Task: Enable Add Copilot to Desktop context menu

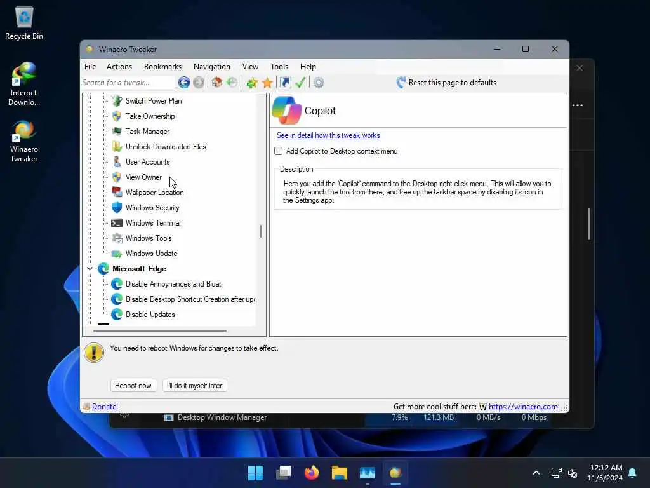Action: pyautogui.click(x=279, y=151)
